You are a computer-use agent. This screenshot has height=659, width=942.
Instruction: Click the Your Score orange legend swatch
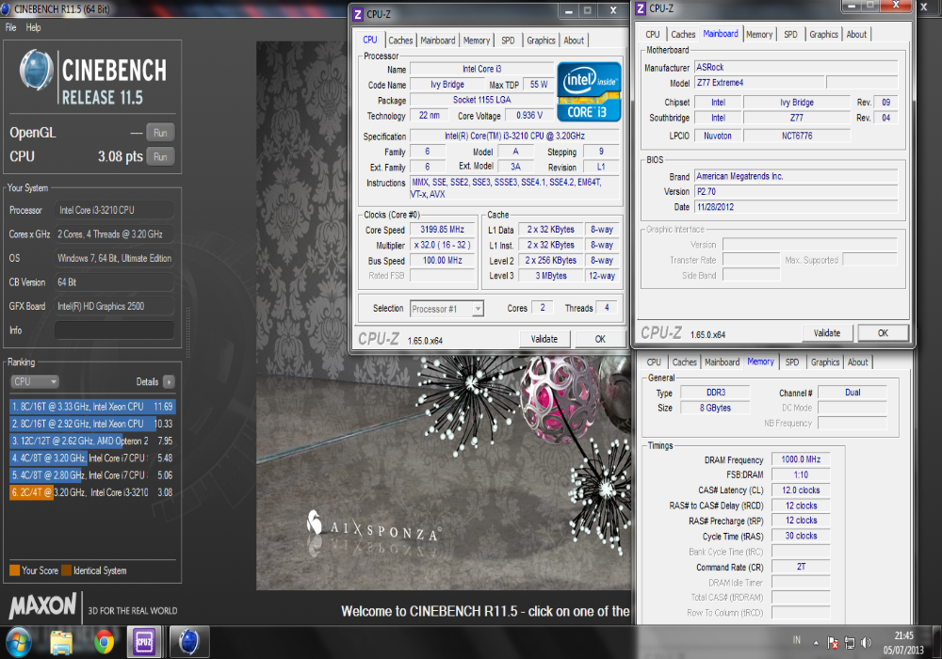pyautogui.click(x=14, y=571)
